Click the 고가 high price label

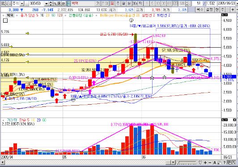coord(139,10)
